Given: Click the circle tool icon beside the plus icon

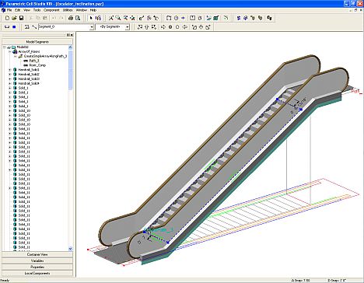Looking at the screenshot, I should (176, 18).
